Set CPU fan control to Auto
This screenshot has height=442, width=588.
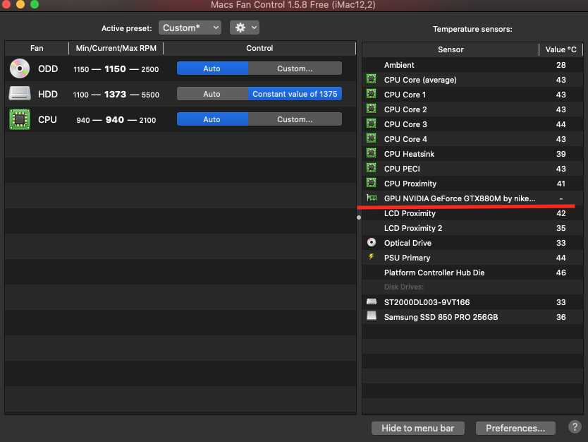pos(212,119)
